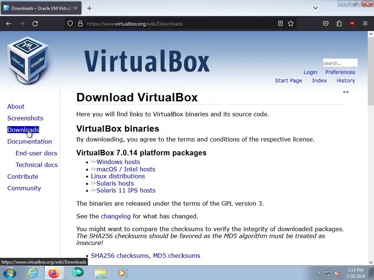Open Contribute in the sidebar
The width and height of the screenshot is (374, 280).
tap(23, 176)
